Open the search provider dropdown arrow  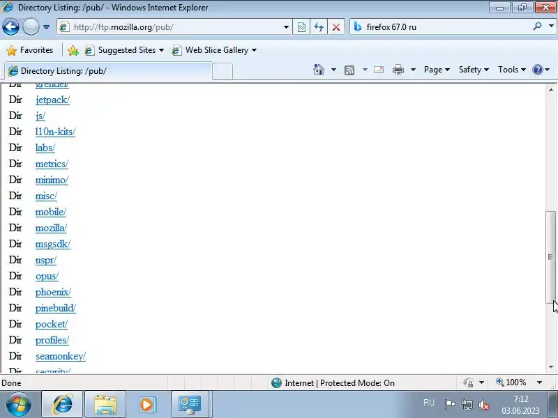551,26
